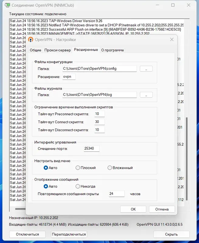Viewport: 199px width, 243px height.
Task: Click the Входящие байты status text
Action: click(38, 224)
